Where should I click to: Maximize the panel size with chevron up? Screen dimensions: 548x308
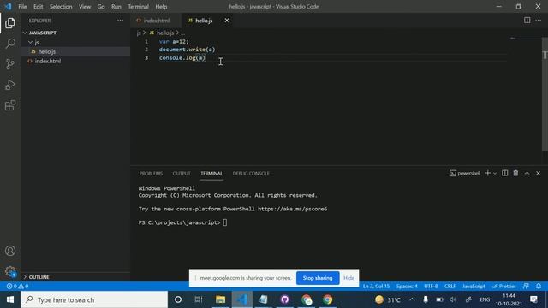[x=527, y=173]
